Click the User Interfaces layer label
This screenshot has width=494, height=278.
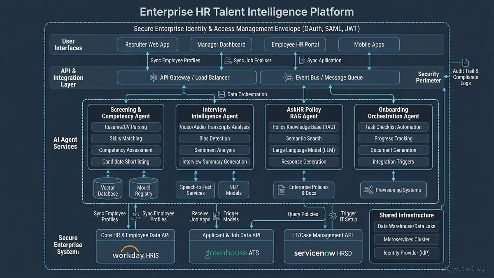68,44
